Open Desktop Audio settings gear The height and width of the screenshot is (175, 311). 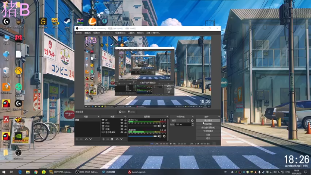(164, 136)
